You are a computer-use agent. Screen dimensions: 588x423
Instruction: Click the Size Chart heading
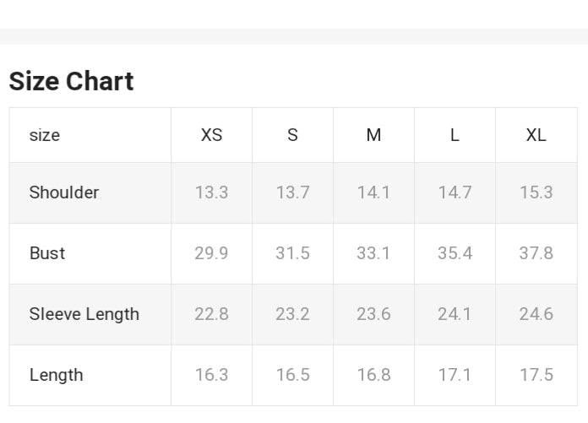[x=71, y=81]
